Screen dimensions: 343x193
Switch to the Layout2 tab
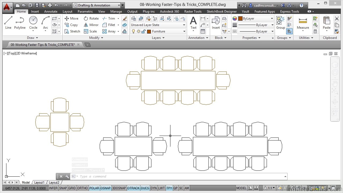coord(54,183)
